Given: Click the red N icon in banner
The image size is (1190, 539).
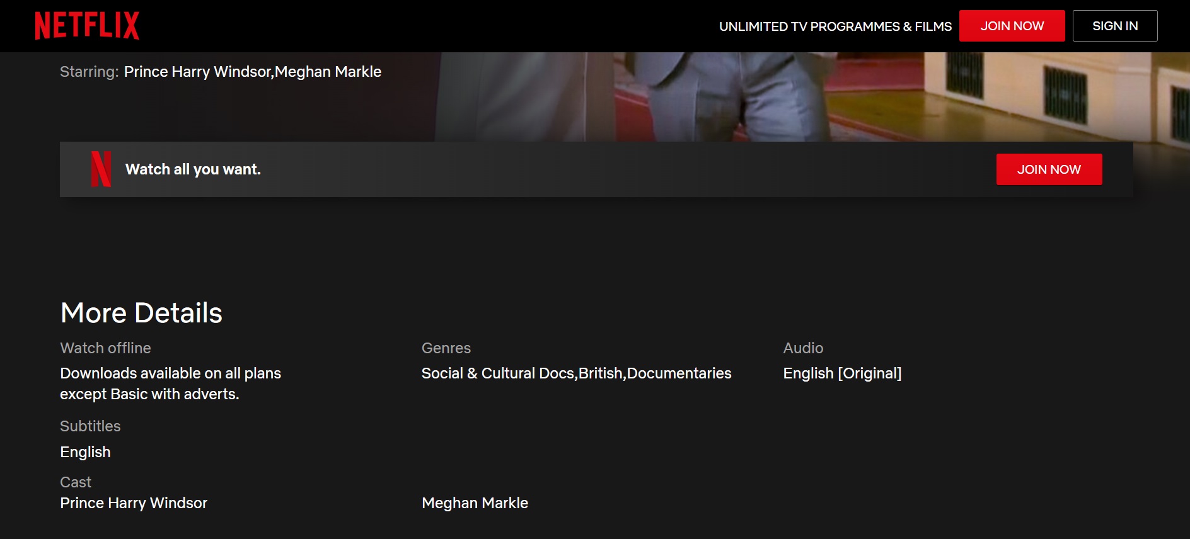Looking at the screenshot, I should pos(101,169).
